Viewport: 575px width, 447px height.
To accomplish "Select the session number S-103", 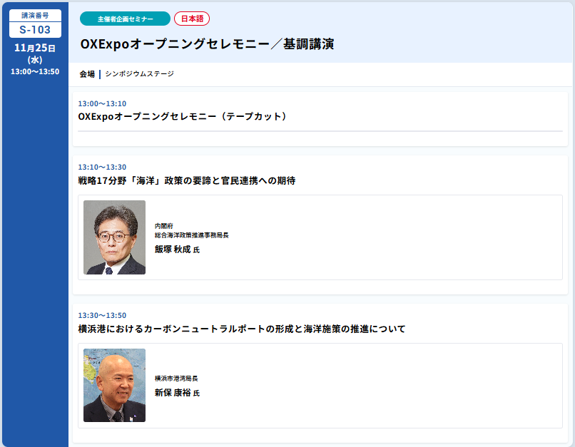I will 35,30.
